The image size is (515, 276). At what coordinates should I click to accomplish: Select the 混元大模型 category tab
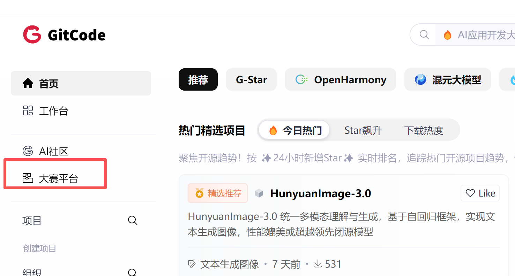448,79
